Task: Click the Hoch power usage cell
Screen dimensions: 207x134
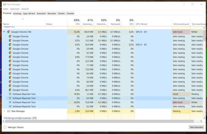Action: [181, 94]
